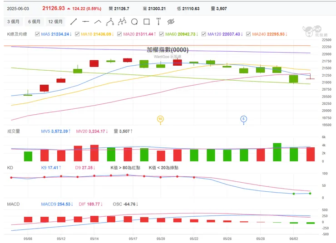
Task: Uncheck the MA120 moving average checkbox
Action: (204, 34)
